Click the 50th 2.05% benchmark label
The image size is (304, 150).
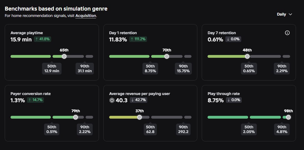249,129
